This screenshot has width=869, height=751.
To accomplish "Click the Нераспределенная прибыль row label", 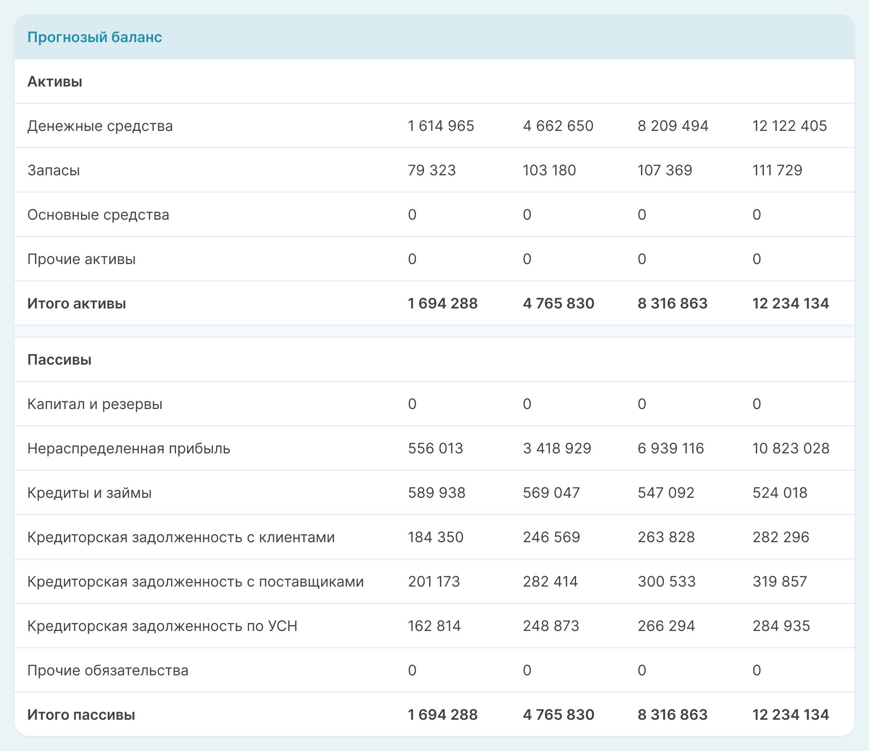I will pos(129,448).
